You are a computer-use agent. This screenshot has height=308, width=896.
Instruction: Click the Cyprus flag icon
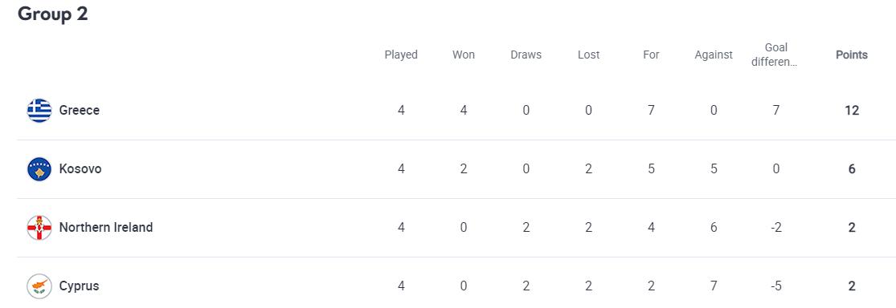point(39,286)
